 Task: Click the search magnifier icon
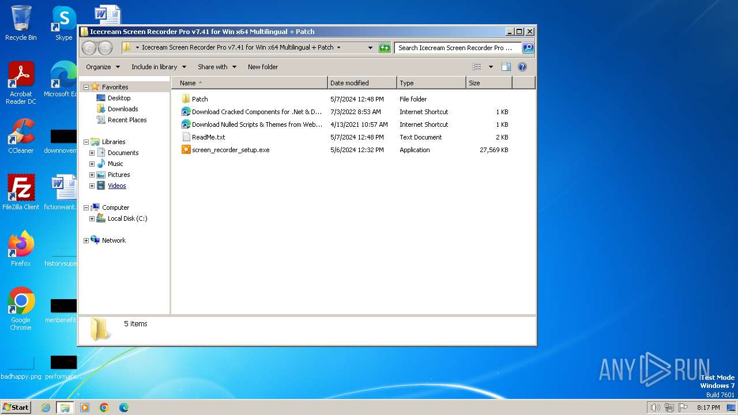click(528, 48)
